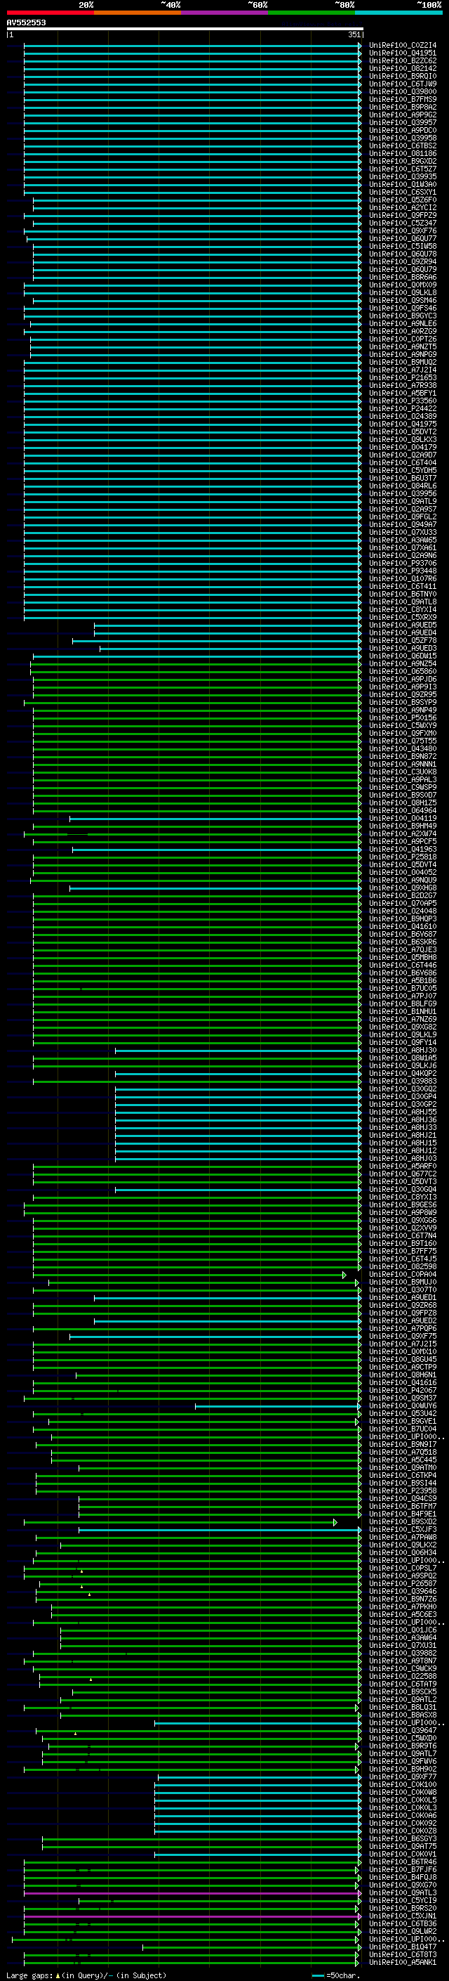Click the cyan bar for UniRef100_A8HJ36
Image resolution: width=449 pixels, height=1981 pixels.
coord(238,1119)
